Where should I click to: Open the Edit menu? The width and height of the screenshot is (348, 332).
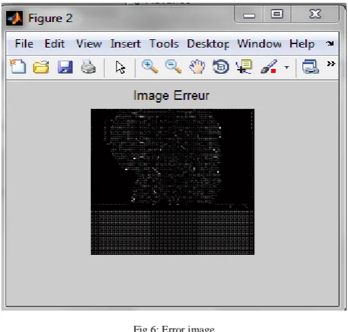(x=54, y=43)
